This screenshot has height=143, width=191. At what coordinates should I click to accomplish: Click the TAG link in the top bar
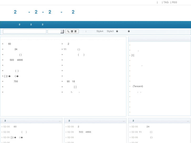coord(166,2)
